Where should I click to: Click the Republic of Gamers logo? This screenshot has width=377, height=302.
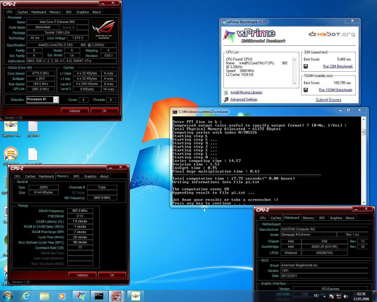[103, 29]
